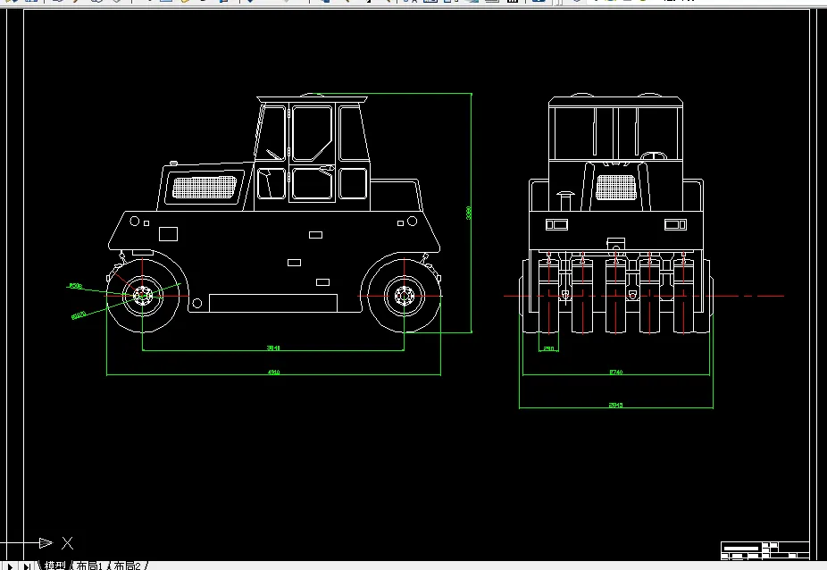Select the engine grille hatch in side view
This screenshot has width=827, height=570.
point(205,188)
